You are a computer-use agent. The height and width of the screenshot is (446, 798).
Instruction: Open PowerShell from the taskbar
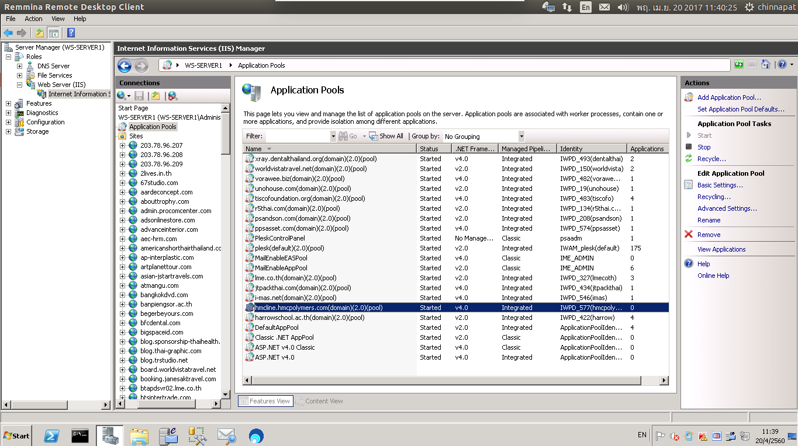coord(51,435)
